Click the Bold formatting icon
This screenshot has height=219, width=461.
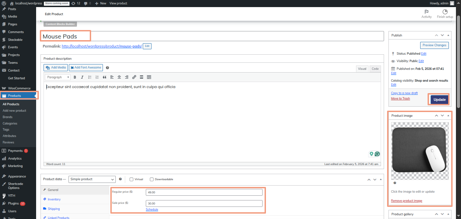coord(75,77)
